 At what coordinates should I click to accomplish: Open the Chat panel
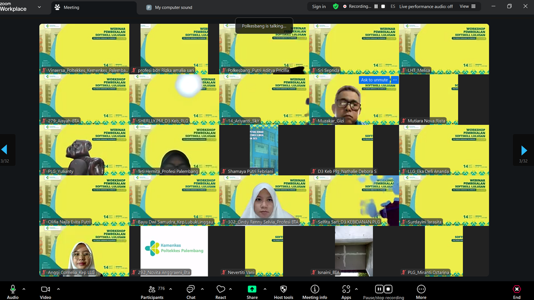pos(190,289)
